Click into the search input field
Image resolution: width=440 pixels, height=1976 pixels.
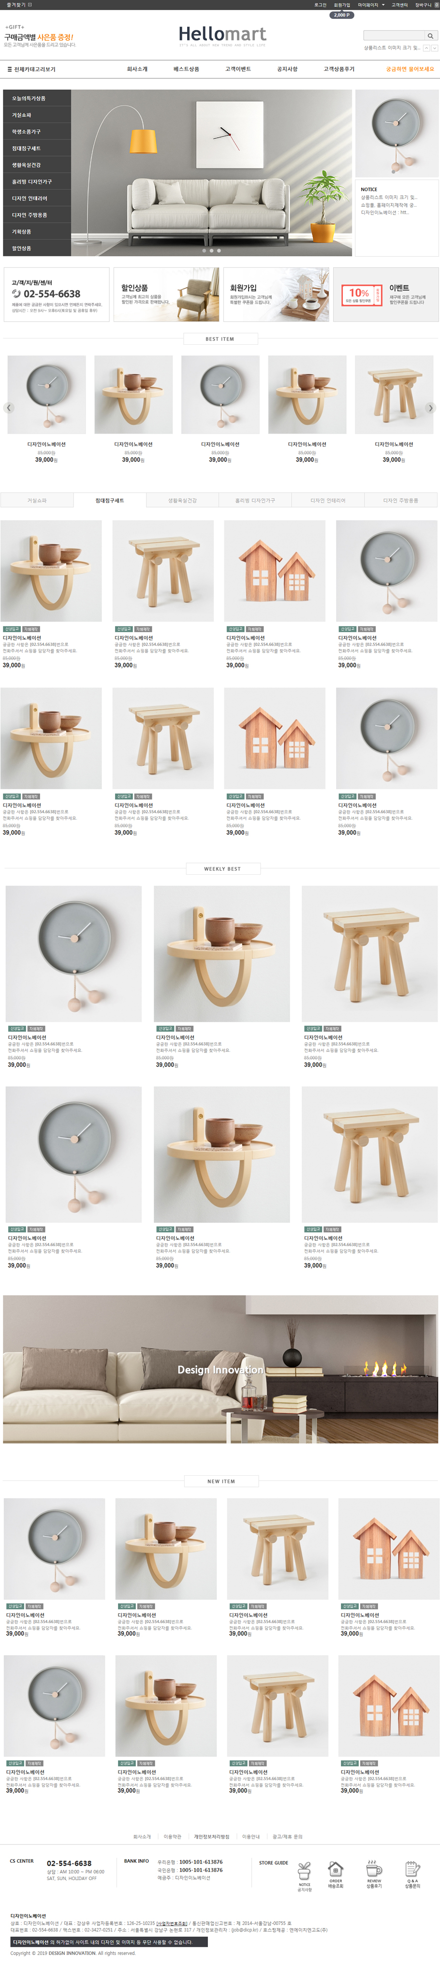pyautogui.click(x=394, y=36)
